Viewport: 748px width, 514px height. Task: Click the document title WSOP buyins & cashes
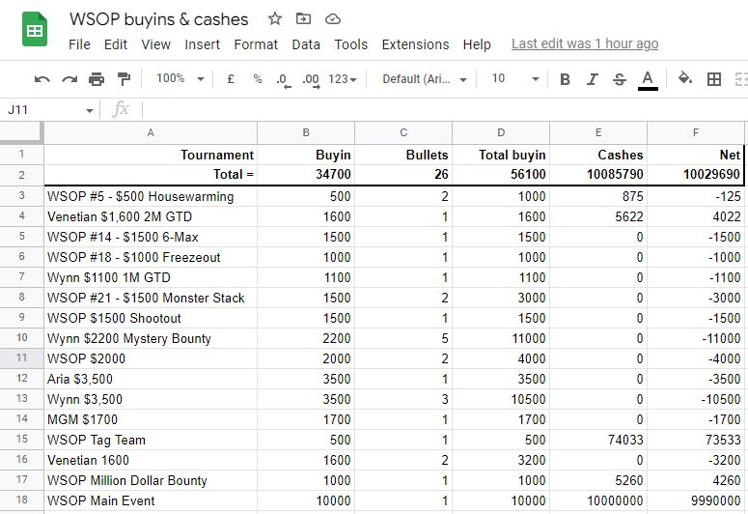click(x=159, y=19)
